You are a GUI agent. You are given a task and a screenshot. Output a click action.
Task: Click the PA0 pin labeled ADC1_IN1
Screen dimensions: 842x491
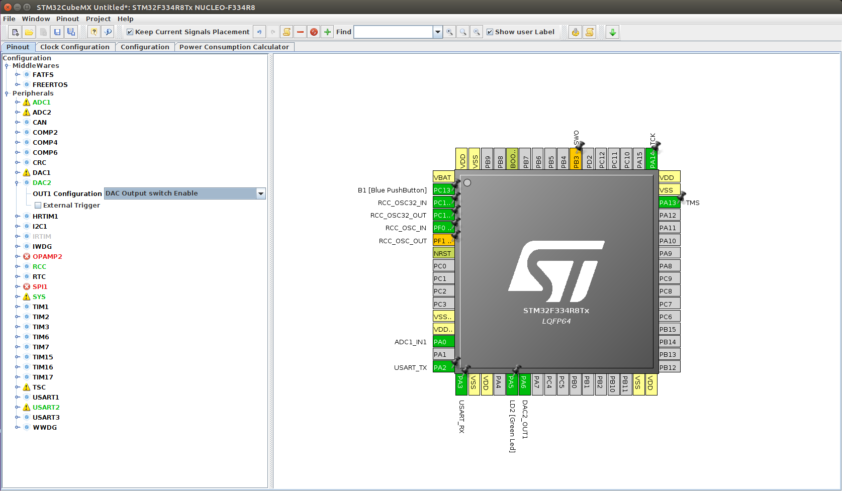click(443, 342)
